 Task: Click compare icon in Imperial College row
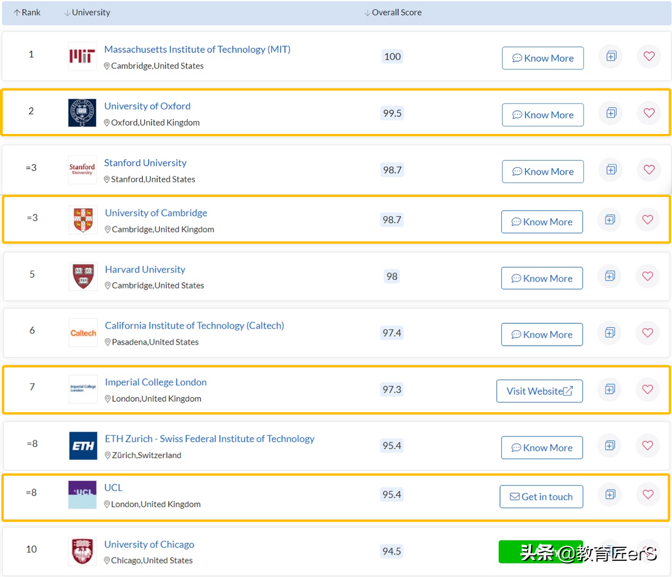pos(610,389)
